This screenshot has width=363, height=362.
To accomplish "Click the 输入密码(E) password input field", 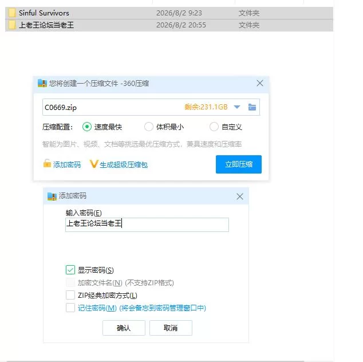I will (147, 225).
